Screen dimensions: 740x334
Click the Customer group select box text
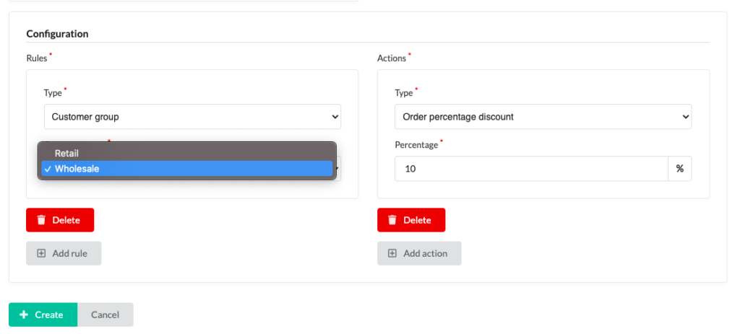tap(85, 117)
